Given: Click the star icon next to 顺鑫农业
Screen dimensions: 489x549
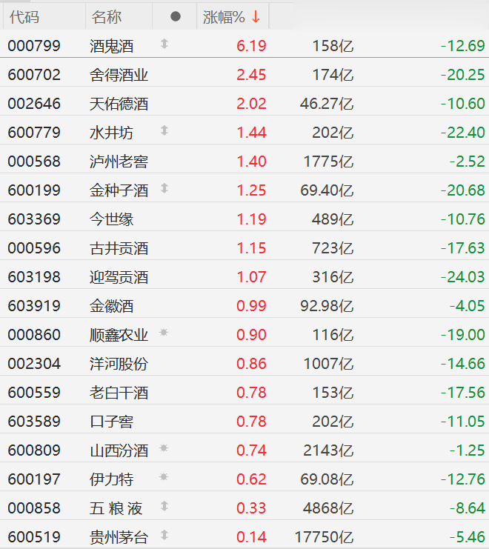Looking at the screenshot, I should click(164, 332).
